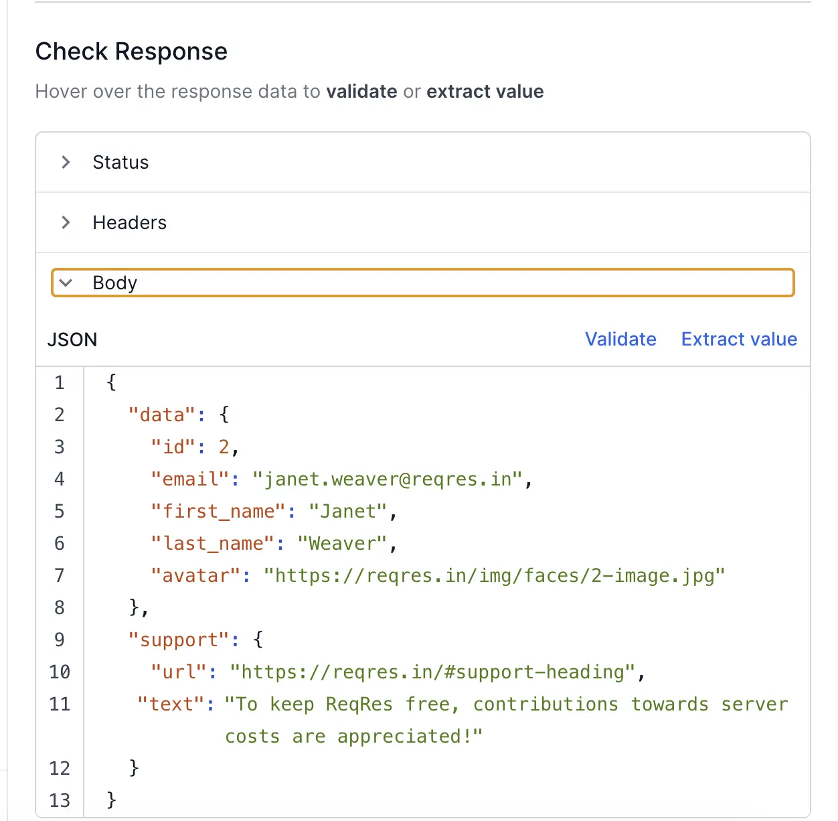This screenshot has height=821, width=838.
Task: Click the janet.weaver@reqres.in email value
Action: [387, 479]
